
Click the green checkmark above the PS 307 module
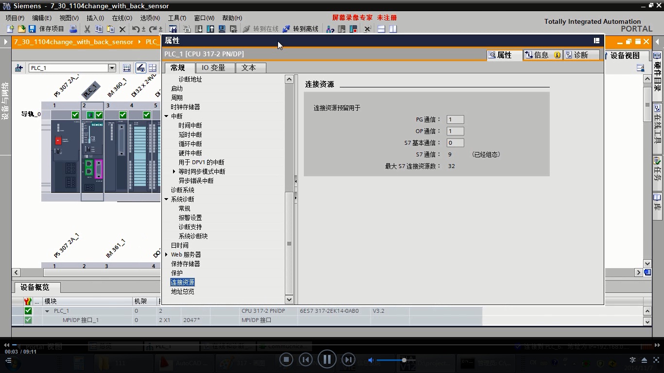[x=75, y=115]
